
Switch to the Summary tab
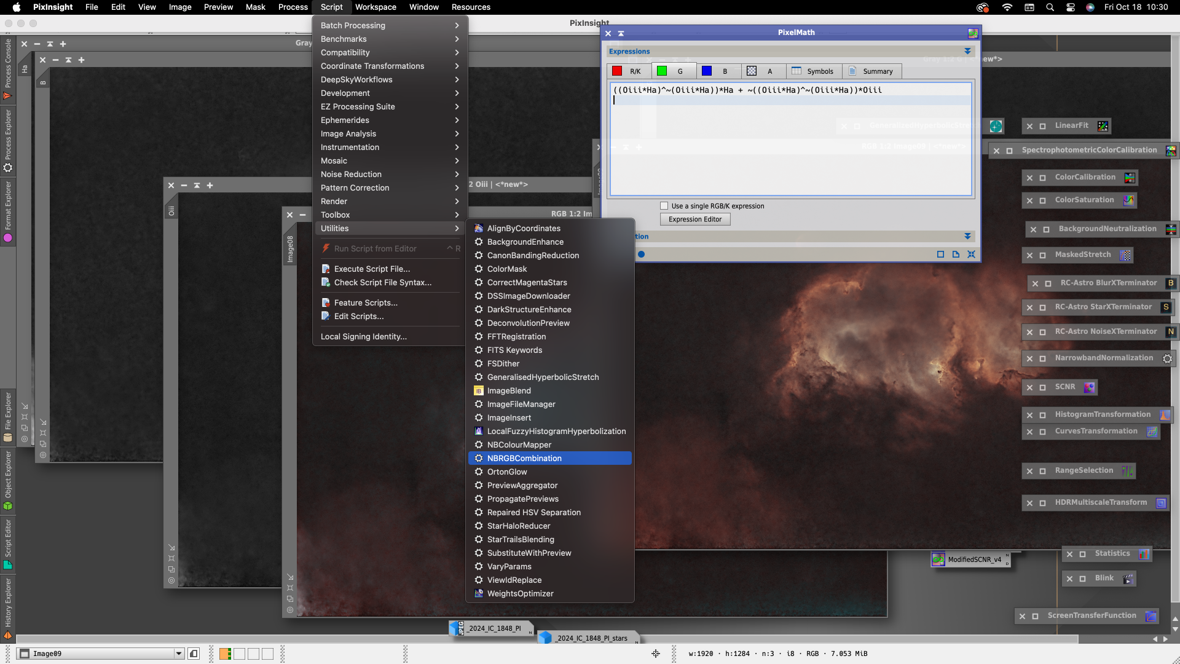click(x=872, y=71)
